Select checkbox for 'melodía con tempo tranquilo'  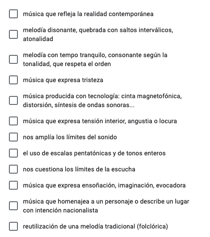(13, 59)
